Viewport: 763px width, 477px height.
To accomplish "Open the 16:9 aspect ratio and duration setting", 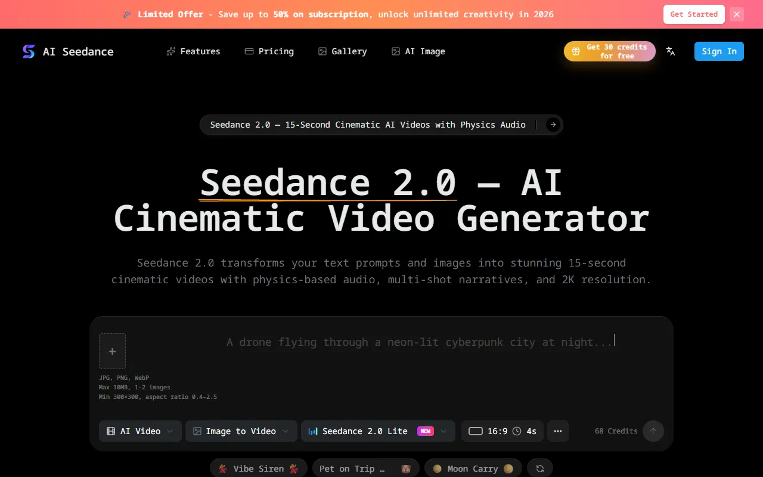I will (x=502, y=431).
